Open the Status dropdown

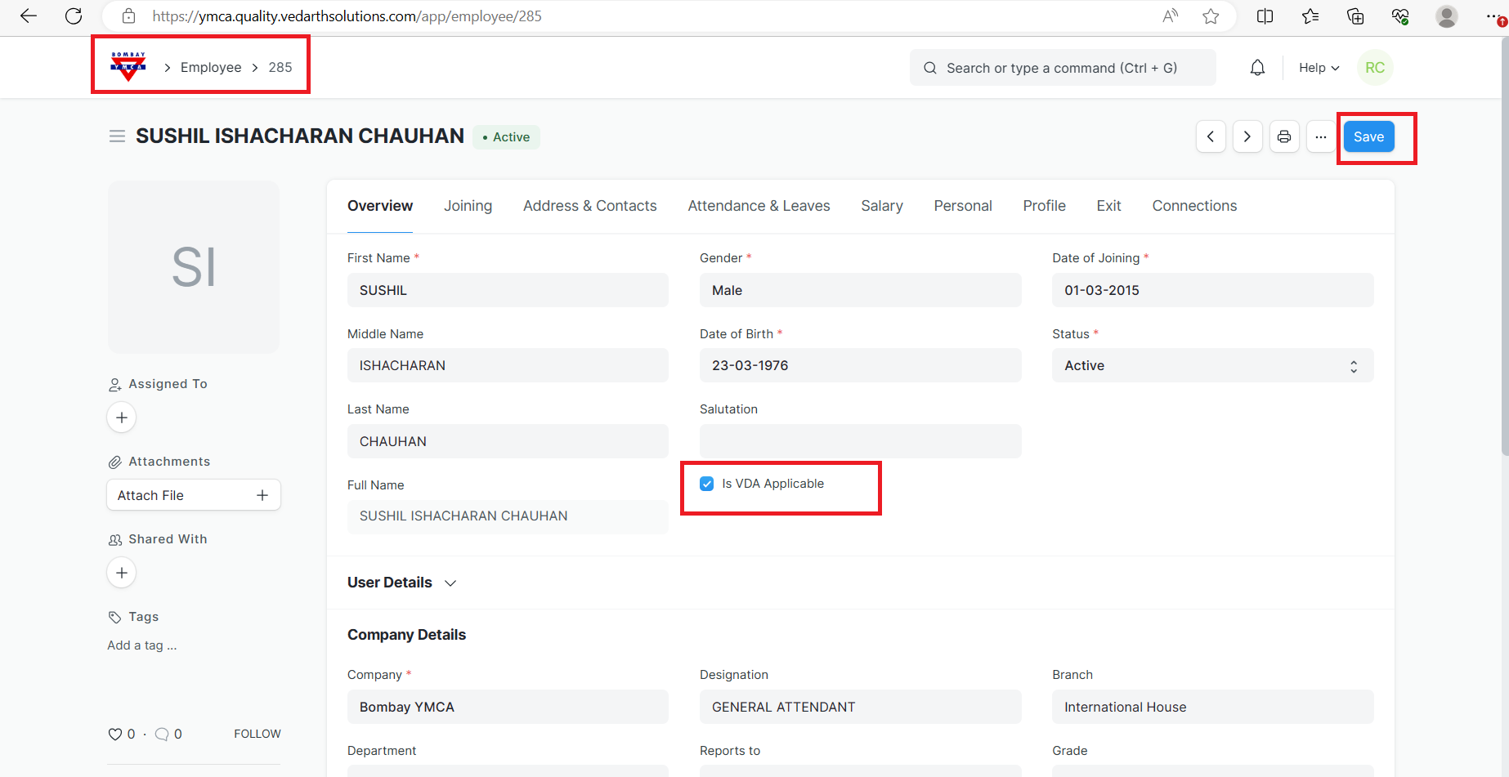tap(1212, 366)
